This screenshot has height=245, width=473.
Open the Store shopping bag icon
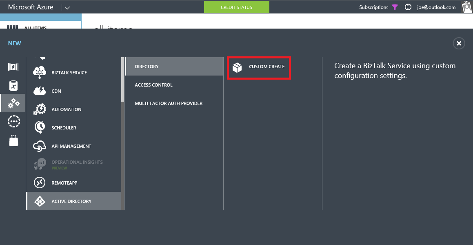pyautogui.click(x=13, y=140)
